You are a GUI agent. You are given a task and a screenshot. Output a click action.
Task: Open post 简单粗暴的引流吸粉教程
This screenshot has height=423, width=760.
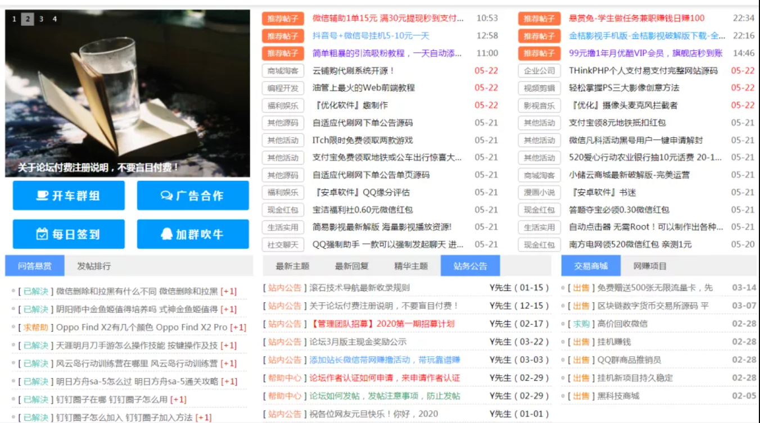click(387, 53)
